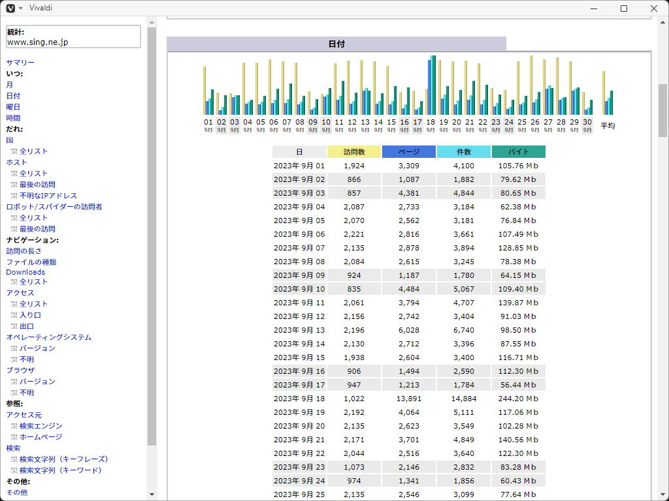Click the icon next to 検索文字列（キーフレーズ）
The width and height of the screenshot is (669, 501).
pyautogui.click(x=14, y=459)
